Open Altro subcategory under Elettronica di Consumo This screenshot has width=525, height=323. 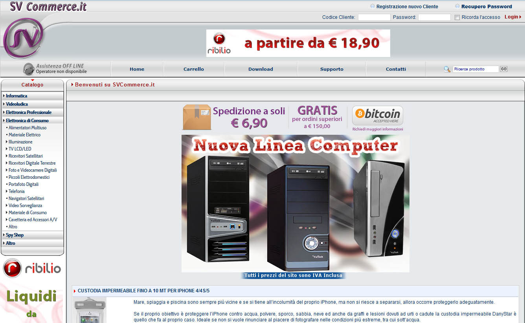(x=13, y=227)
